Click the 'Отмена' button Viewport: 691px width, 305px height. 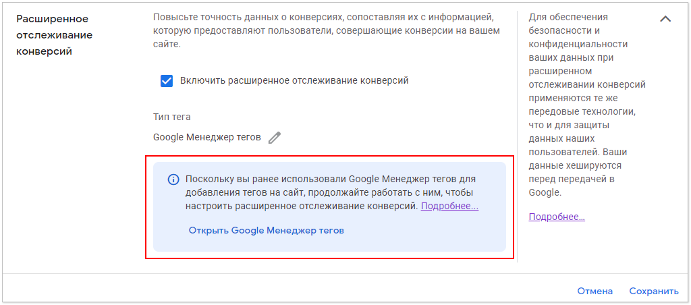point(595,292)
